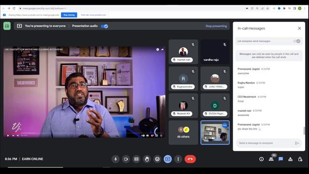Close the In-call messages panel
309x174 pixels.
(x=299, y=29)
